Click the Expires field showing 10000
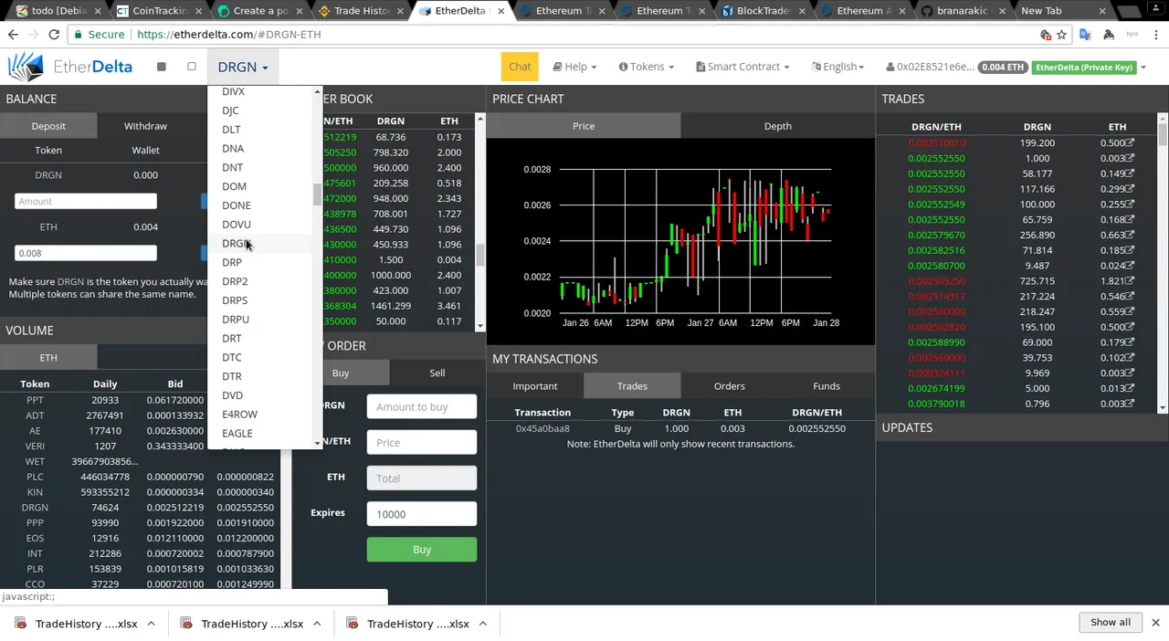Image resolution: width=1169 pixels, height=641 pixels. click(422, 514)
